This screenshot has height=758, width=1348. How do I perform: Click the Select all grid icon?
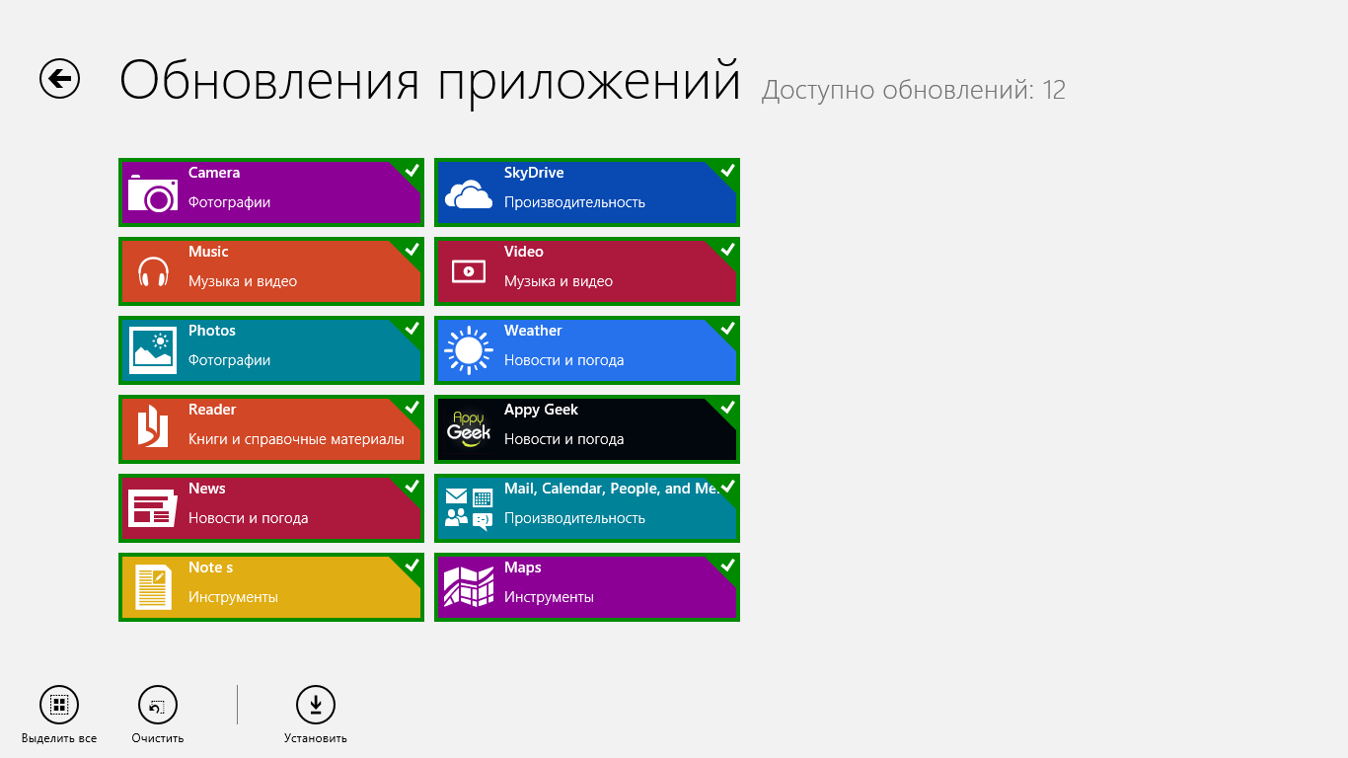(x=59, y=705)
